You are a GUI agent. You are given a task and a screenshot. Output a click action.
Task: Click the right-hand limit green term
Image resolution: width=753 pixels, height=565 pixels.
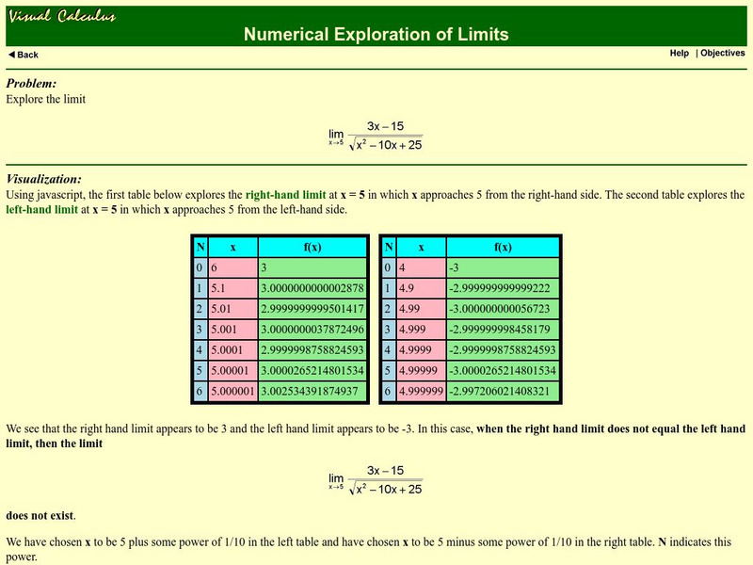pyautogui.click(x=286, y=195)
